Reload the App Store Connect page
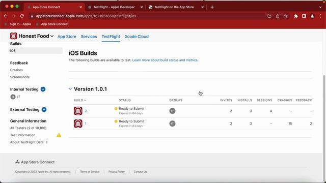 [22, 16]
